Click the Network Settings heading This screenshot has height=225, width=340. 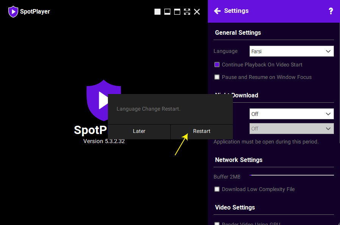coord(239,160)
